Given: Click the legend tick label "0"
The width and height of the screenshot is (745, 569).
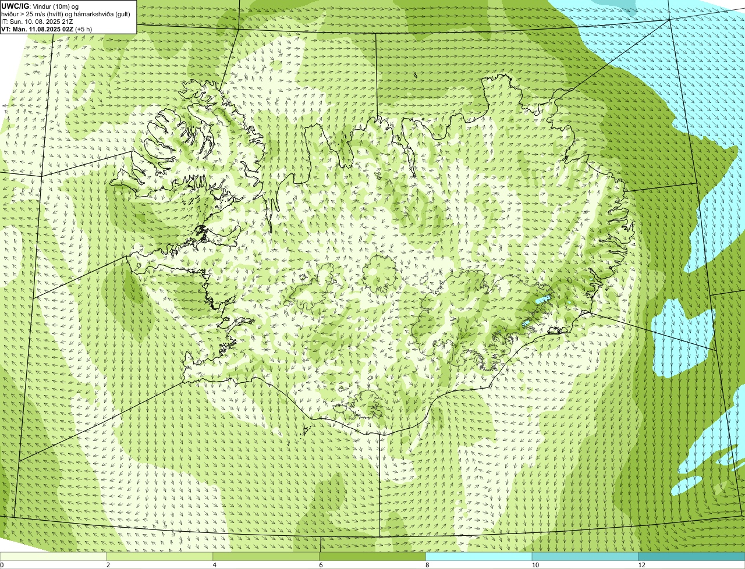Looking at the screenshot, I should [x=2, y=565].
